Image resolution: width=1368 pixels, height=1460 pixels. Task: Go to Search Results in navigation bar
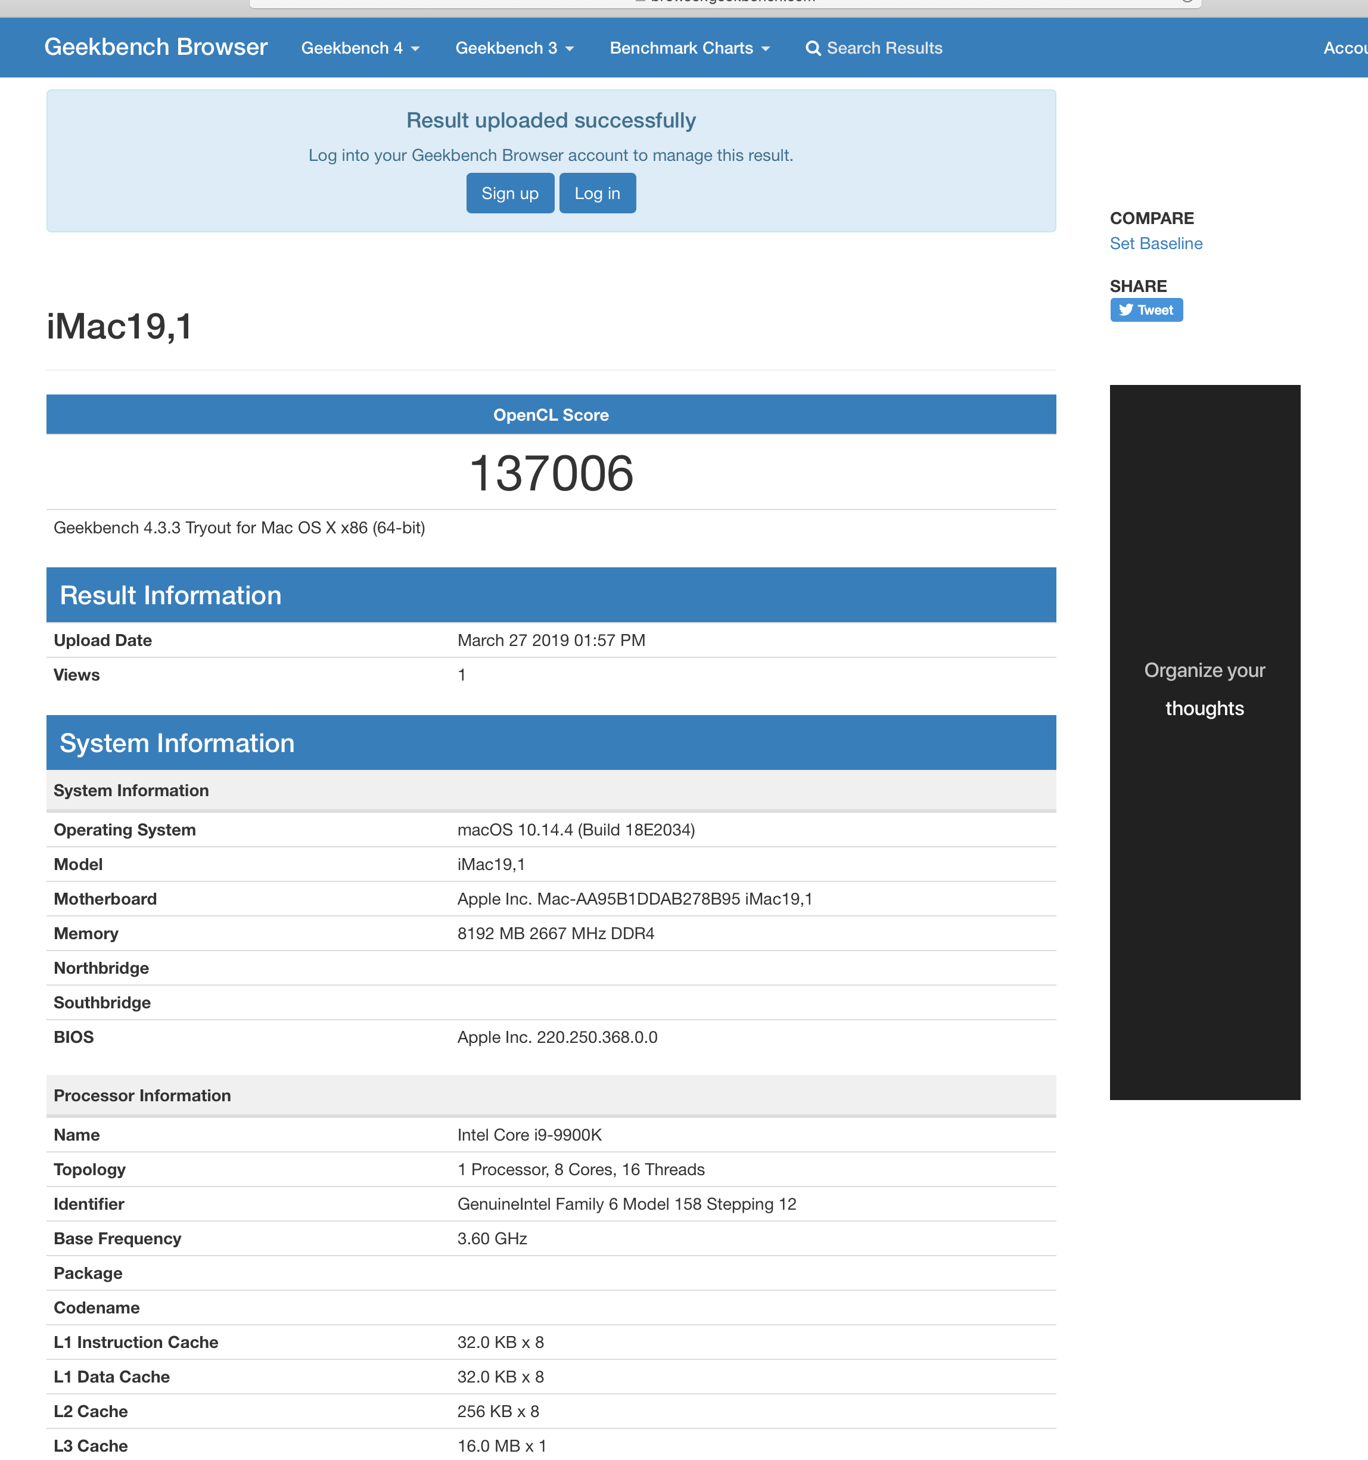coord(884,48)
